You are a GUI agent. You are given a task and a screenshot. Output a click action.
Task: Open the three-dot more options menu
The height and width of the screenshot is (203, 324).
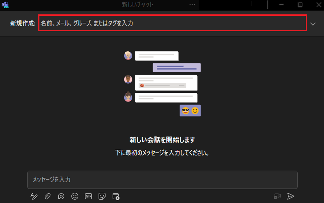[192, 5]
